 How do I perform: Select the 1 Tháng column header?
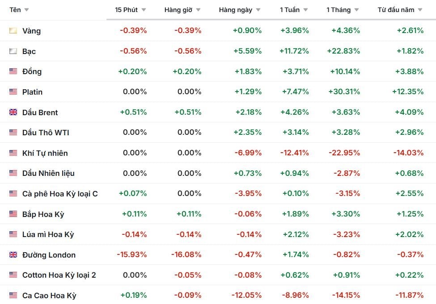[339, 10]
